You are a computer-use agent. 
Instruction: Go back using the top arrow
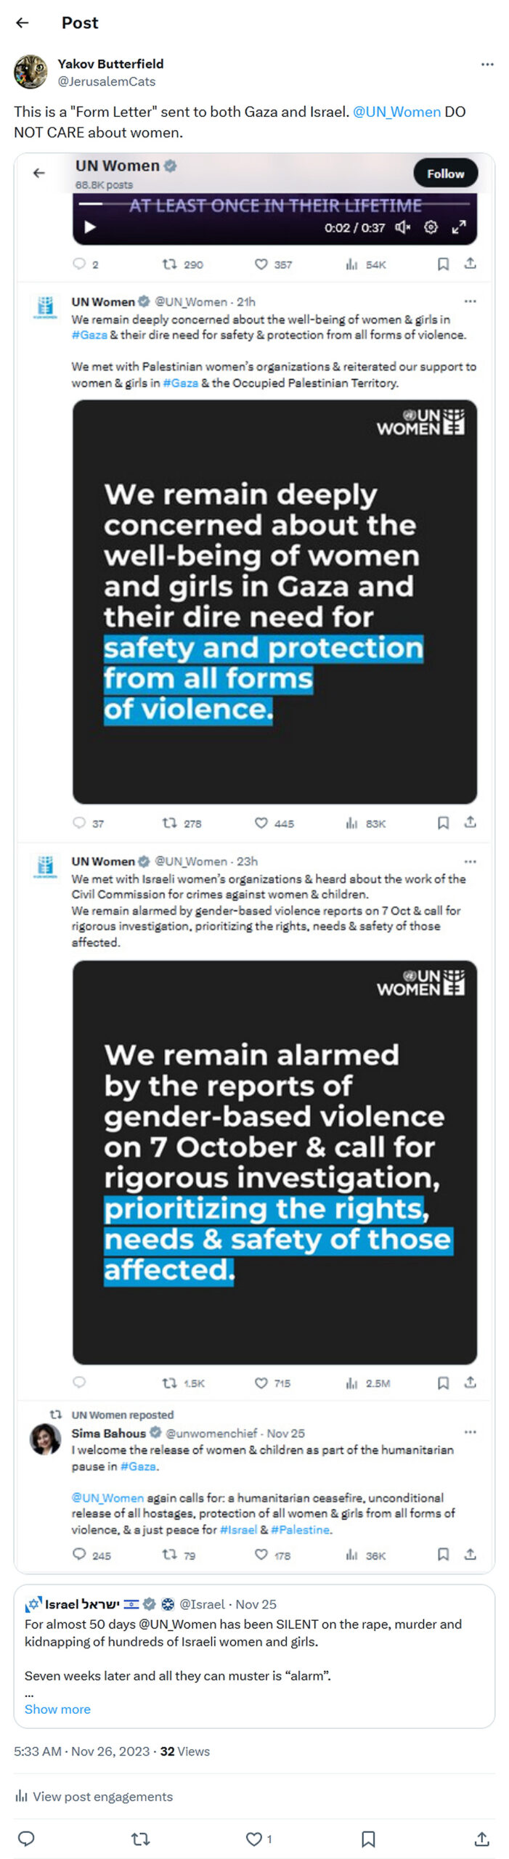click(23, 23)
